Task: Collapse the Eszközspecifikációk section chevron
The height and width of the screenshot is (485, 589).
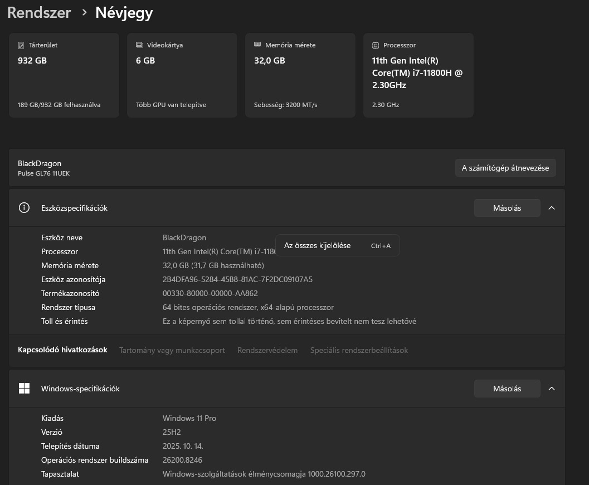Action: coord(552,208)
